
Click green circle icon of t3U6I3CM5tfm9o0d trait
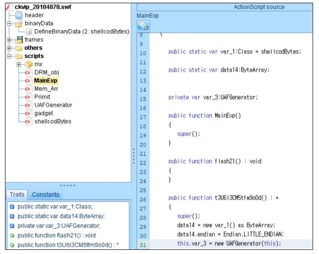(12, 245)
